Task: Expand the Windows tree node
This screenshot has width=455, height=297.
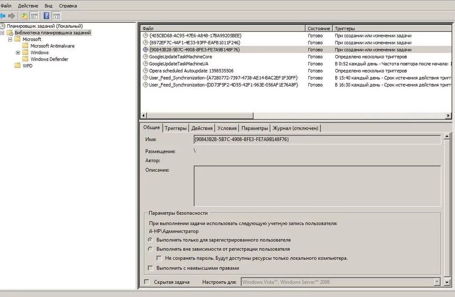Action: click(18, 52)
